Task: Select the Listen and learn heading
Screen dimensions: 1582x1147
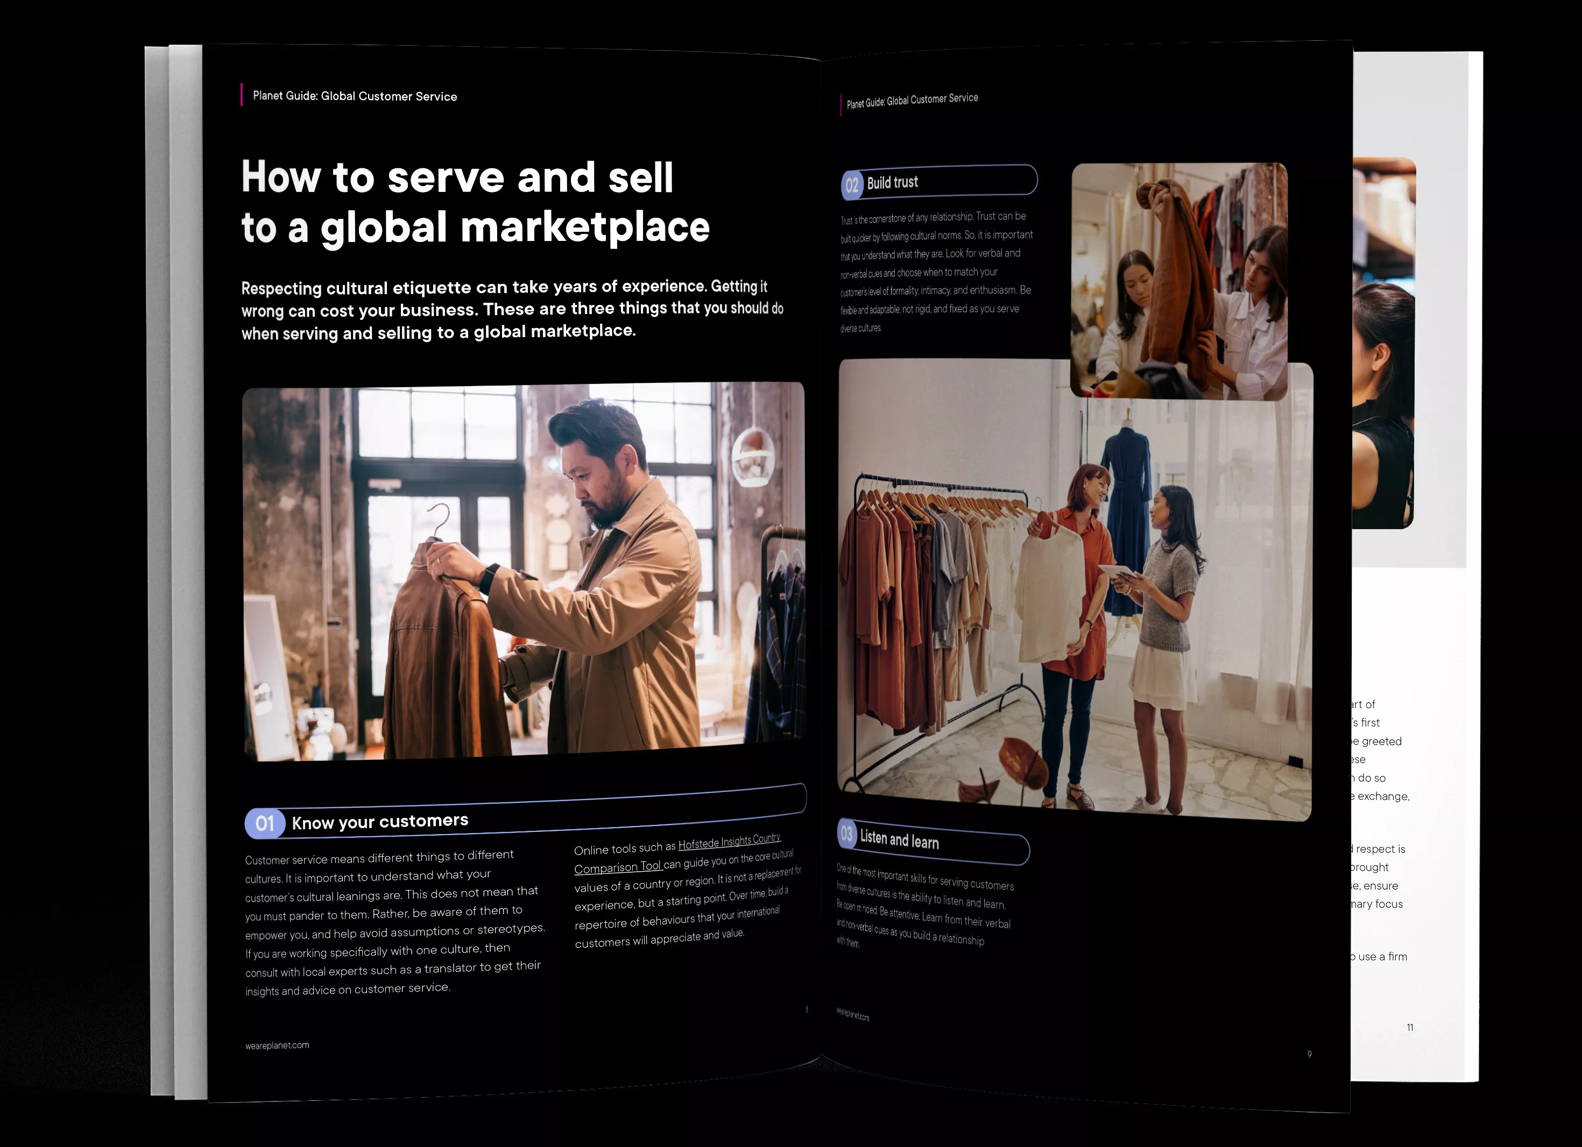Action: (x=899, y=839)
